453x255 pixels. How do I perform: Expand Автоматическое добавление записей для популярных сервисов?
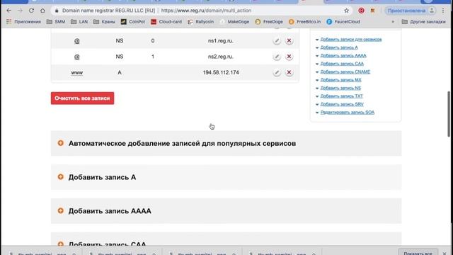pos(226,143)
